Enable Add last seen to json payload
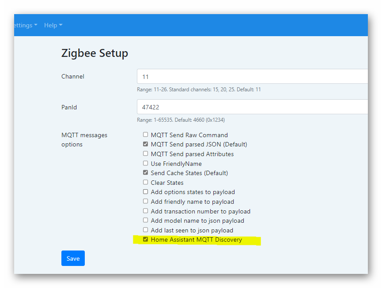The width and height of the screenshot is (382, 288). click(145, 230)
